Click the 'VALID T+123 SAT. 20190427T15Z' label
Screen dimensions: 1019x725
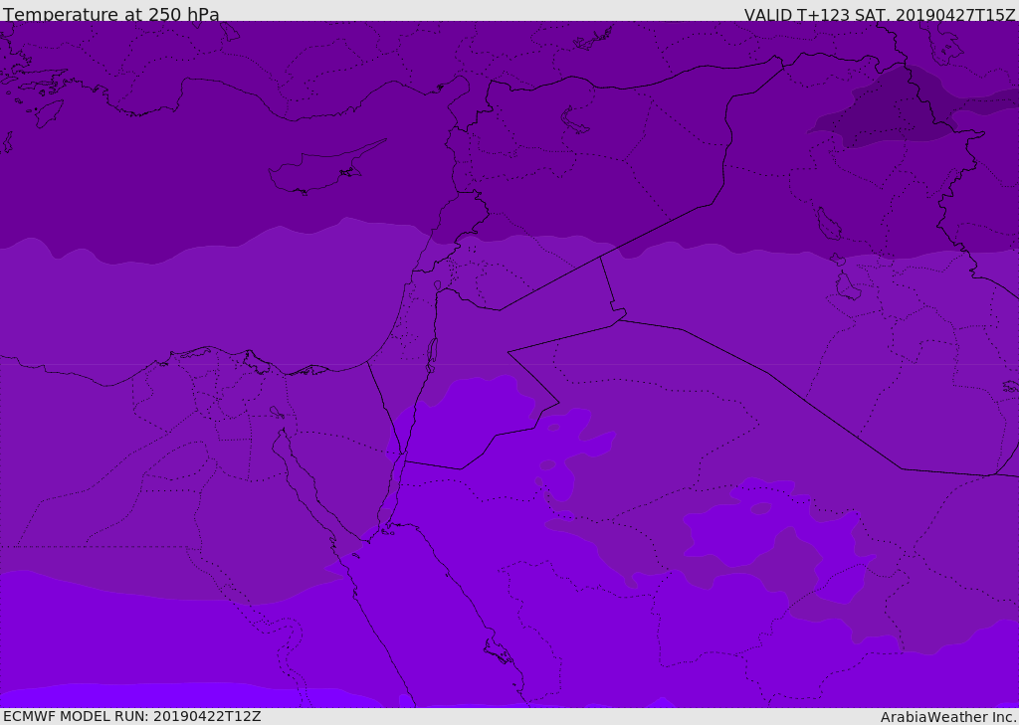[880, 15]
